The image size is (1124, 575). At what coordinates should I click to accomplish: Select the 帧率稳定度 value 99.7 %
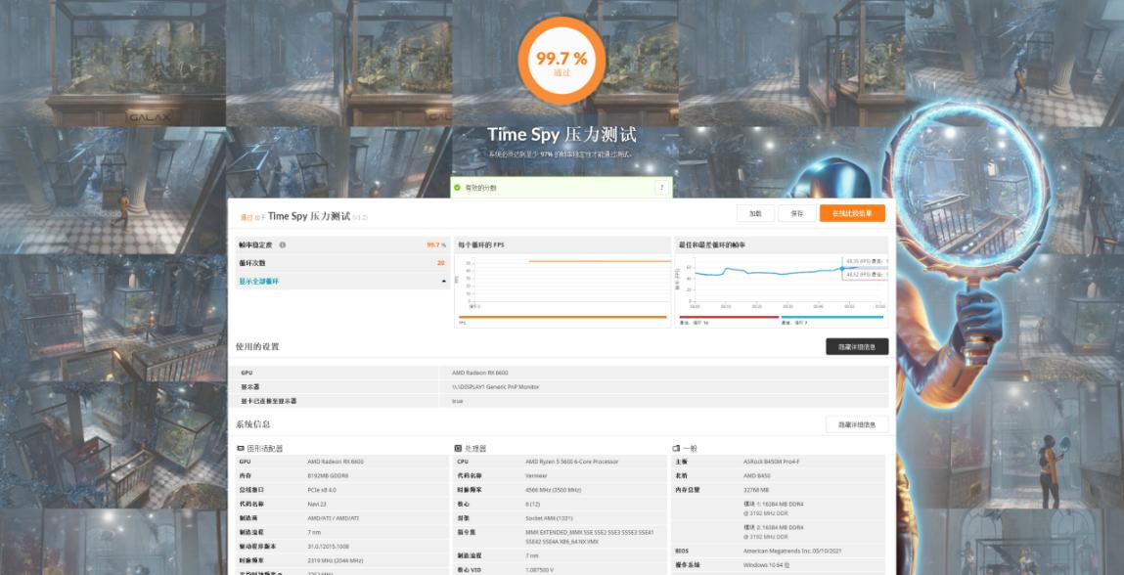point(436,245)
